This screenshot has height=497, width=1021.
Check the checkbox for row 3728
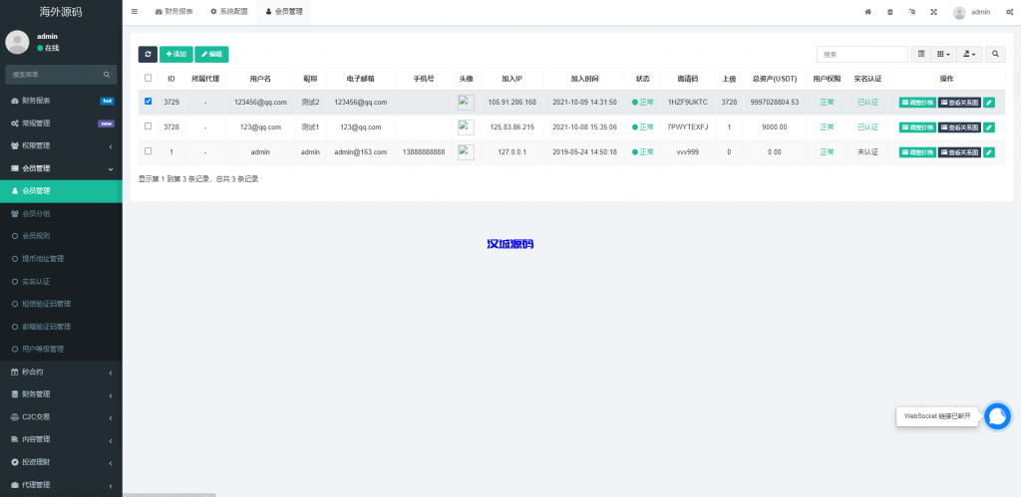(148, 125)
